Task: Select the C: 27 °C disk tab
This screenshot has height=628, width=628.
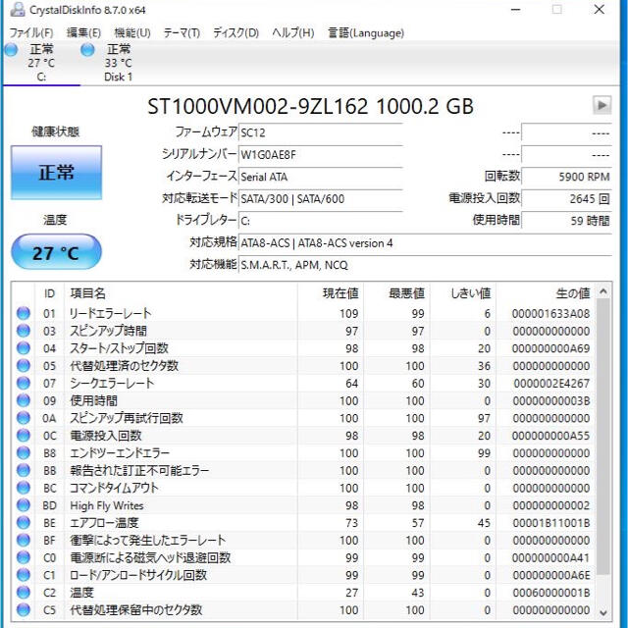Action: (41, 63)
